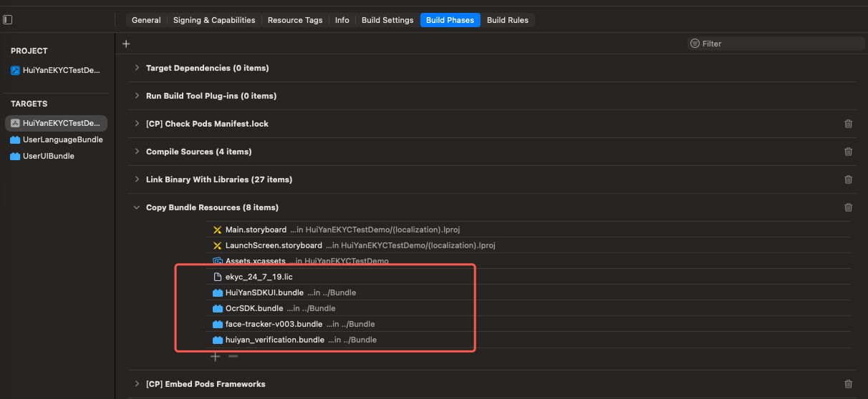Collapse Copy Bundle Resources section
The width and height of the screenshot is (868, 399).
[x=137, y=207]
